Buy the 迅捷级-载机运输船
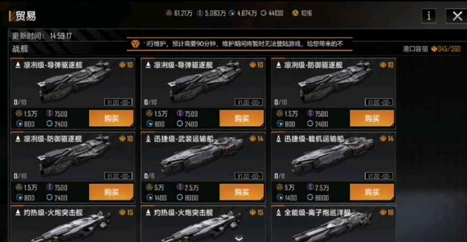 (372, 192)
